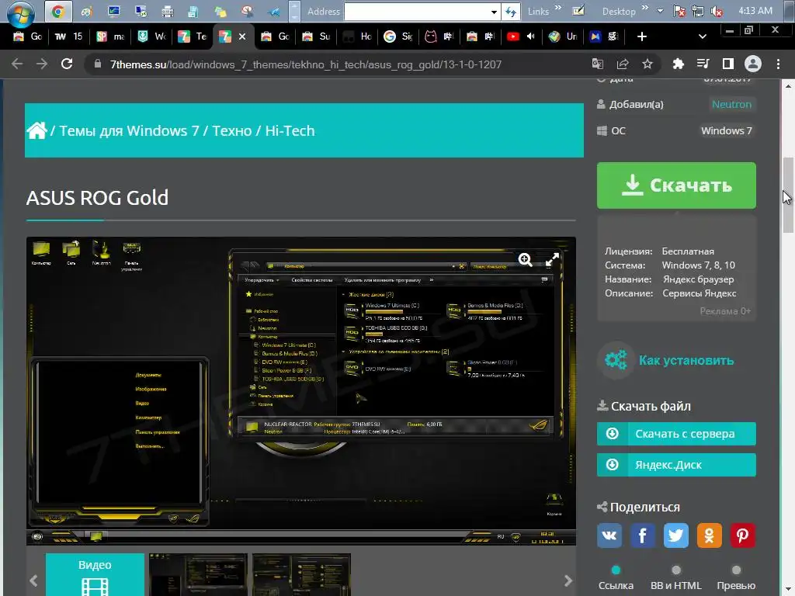The width and height of the screenshot is (795, 596).
Task: Go forward in browser history
Action: [x=42, y=64]
